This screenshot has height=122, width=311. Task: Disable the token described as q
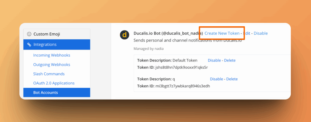point(217,79)
